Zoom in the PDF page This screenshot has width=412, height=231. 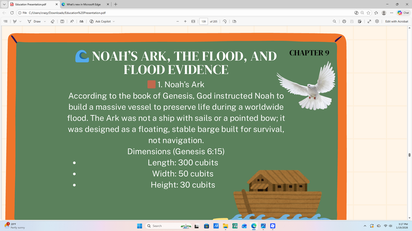coord(185,21)
